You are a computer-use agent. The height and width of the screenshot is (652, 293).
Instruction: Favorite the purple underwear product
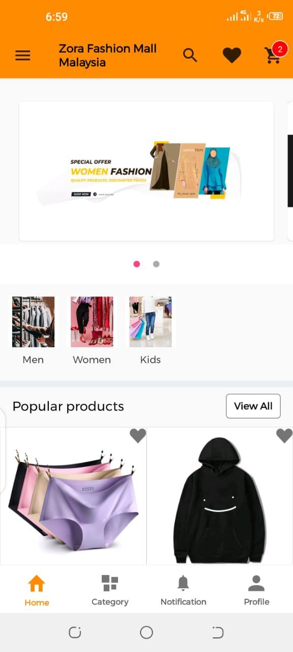tap(138, 436)
